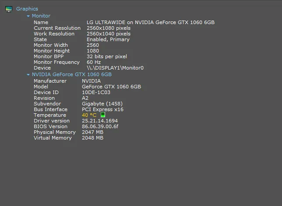Select the '2048 MB' virtual memory value
282x206 pixels.
pyautogui.click(x=93, y=138)
